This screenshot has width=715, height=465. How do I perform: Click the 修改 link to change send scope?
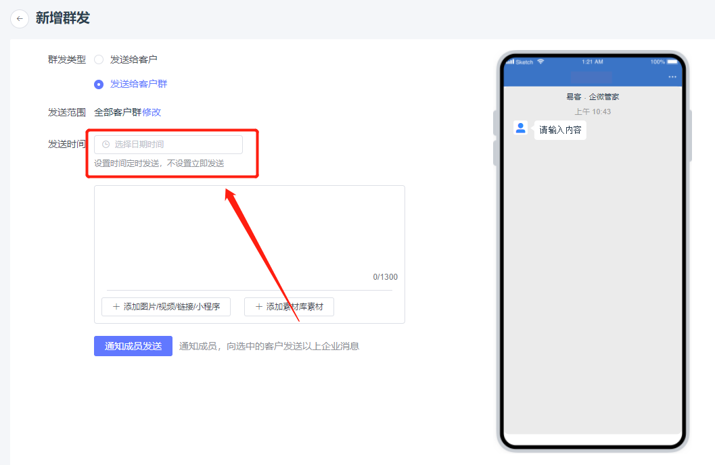[x=152, y=112]
